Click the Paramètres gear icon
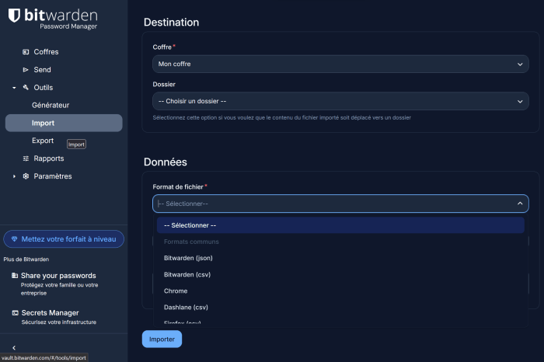544x362 pixels. [26, 176]
